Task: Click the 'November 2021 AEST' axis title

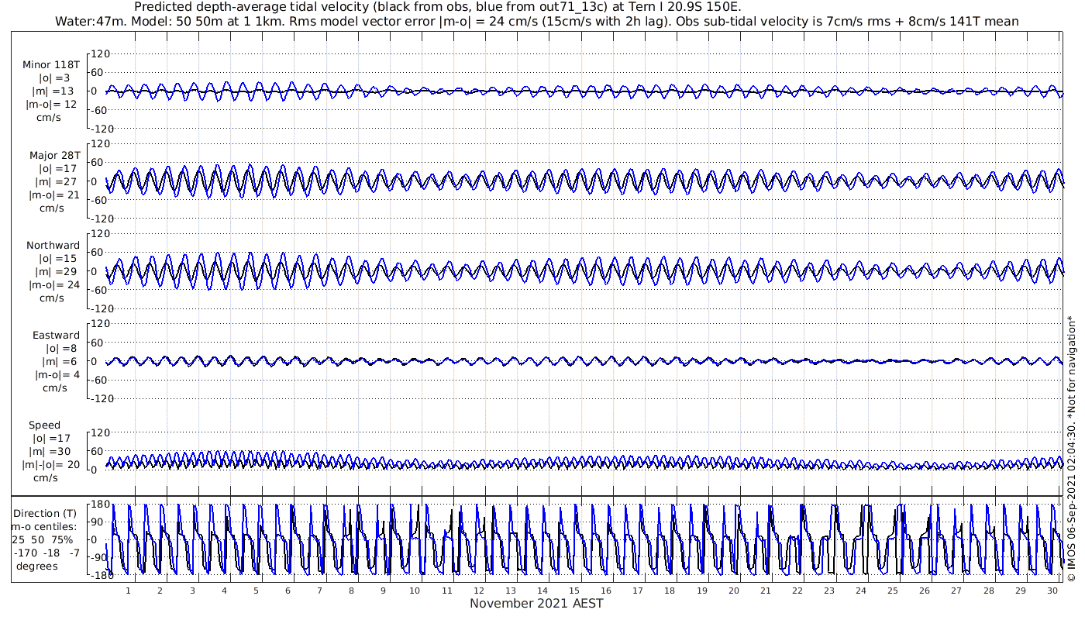Action: (536, 603)
